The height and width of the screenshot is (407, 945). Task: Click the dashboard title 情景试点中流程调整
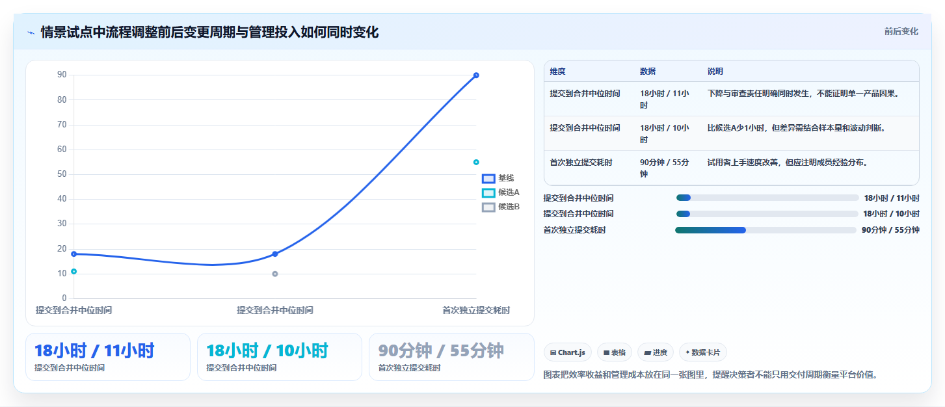coord(209,32)
